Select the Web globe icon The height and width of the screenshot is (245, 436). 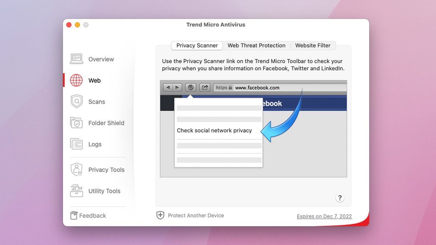(76, 80)
